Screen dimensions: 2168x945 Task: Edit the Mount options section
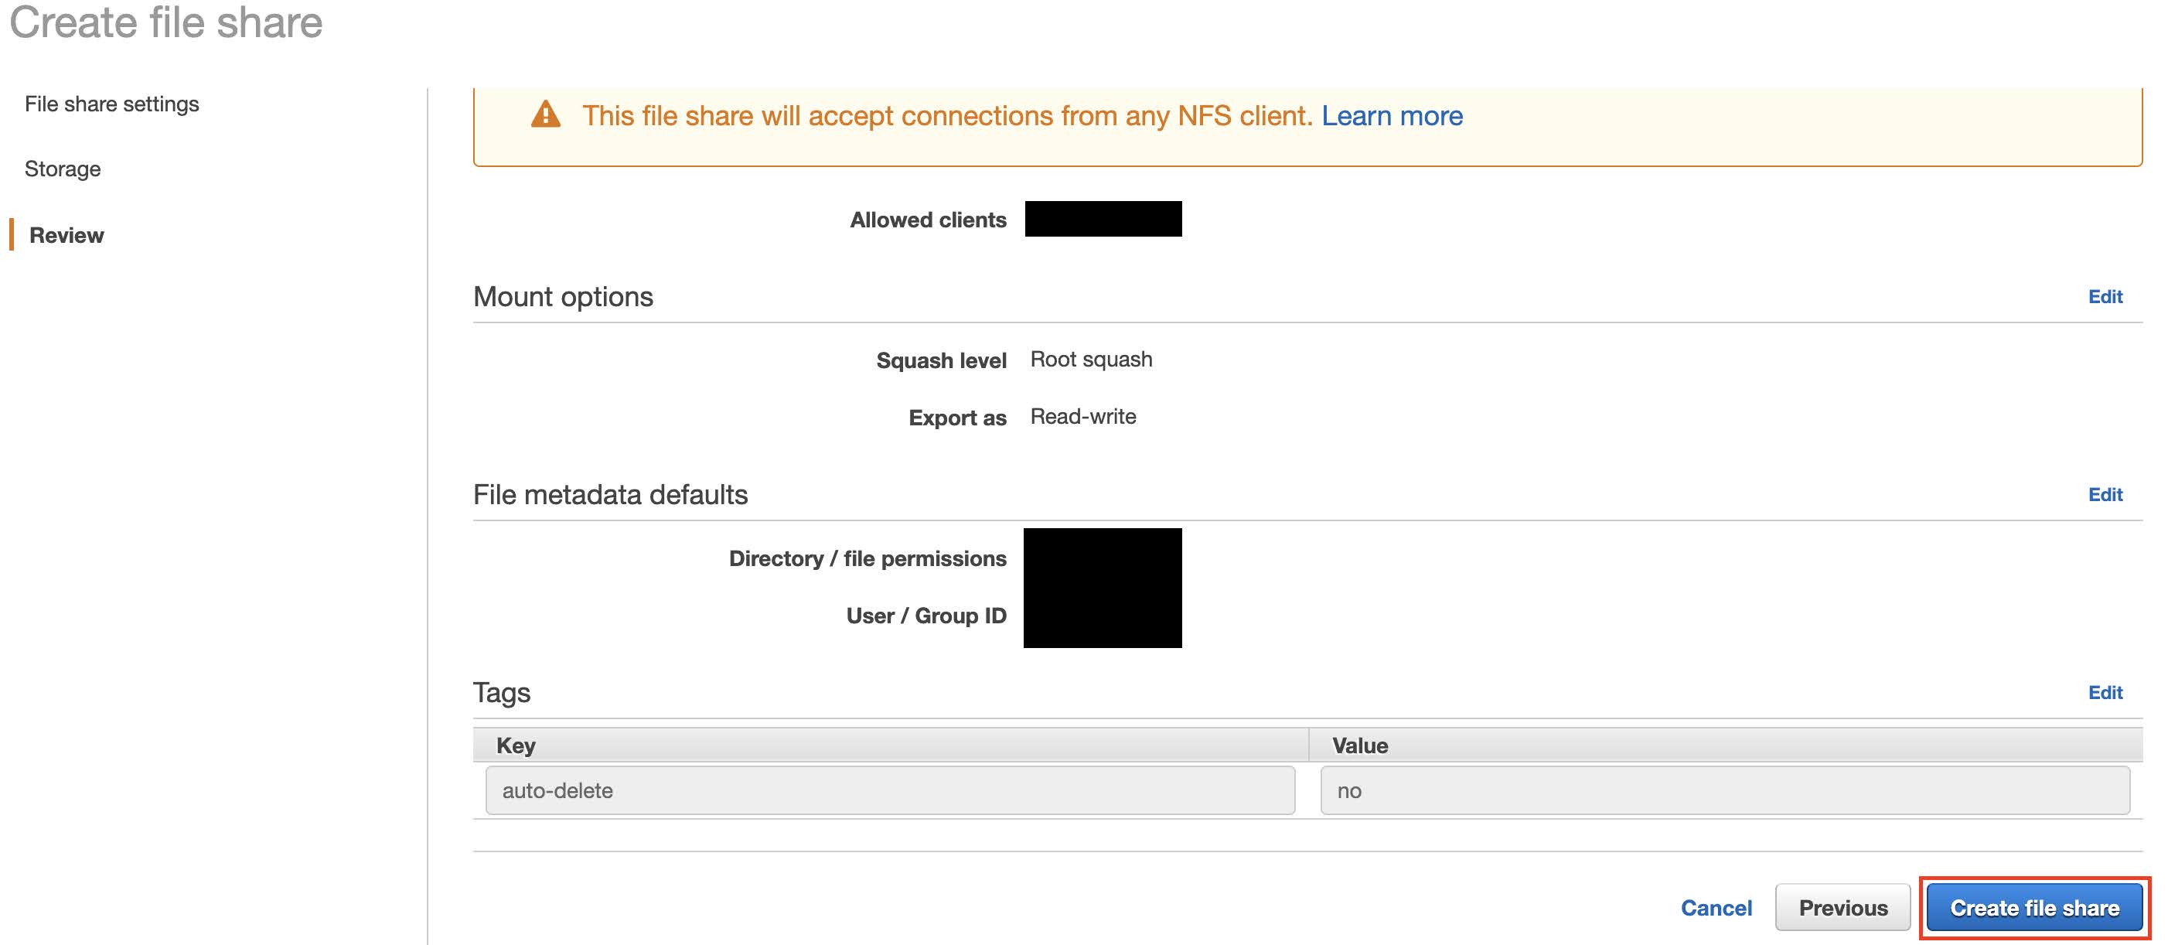[2105, 296]
